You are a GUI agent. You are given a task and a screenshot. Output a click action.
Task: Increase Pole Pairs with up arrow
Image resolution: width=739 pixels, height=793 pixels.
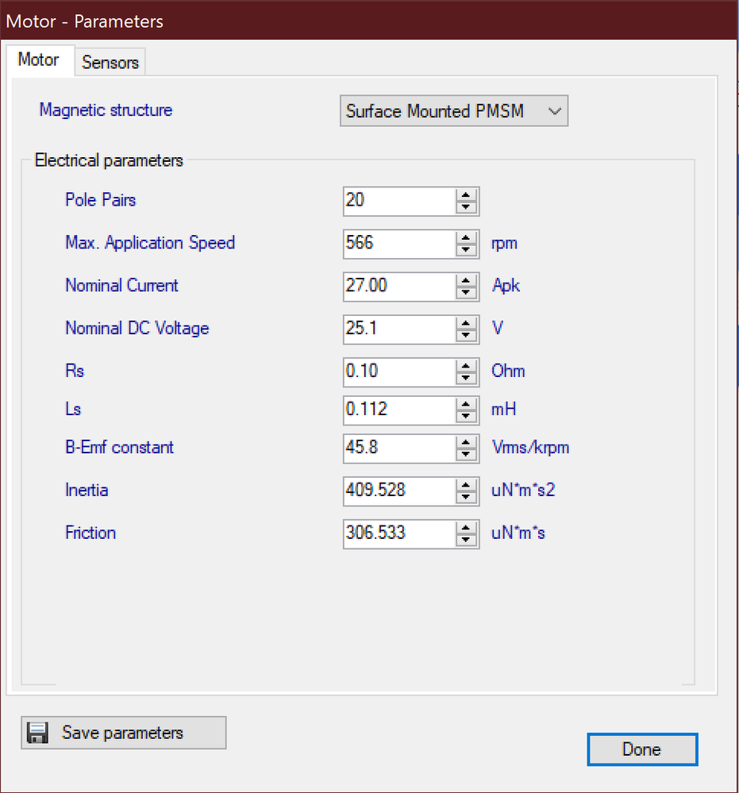click(x=466, y=196)
